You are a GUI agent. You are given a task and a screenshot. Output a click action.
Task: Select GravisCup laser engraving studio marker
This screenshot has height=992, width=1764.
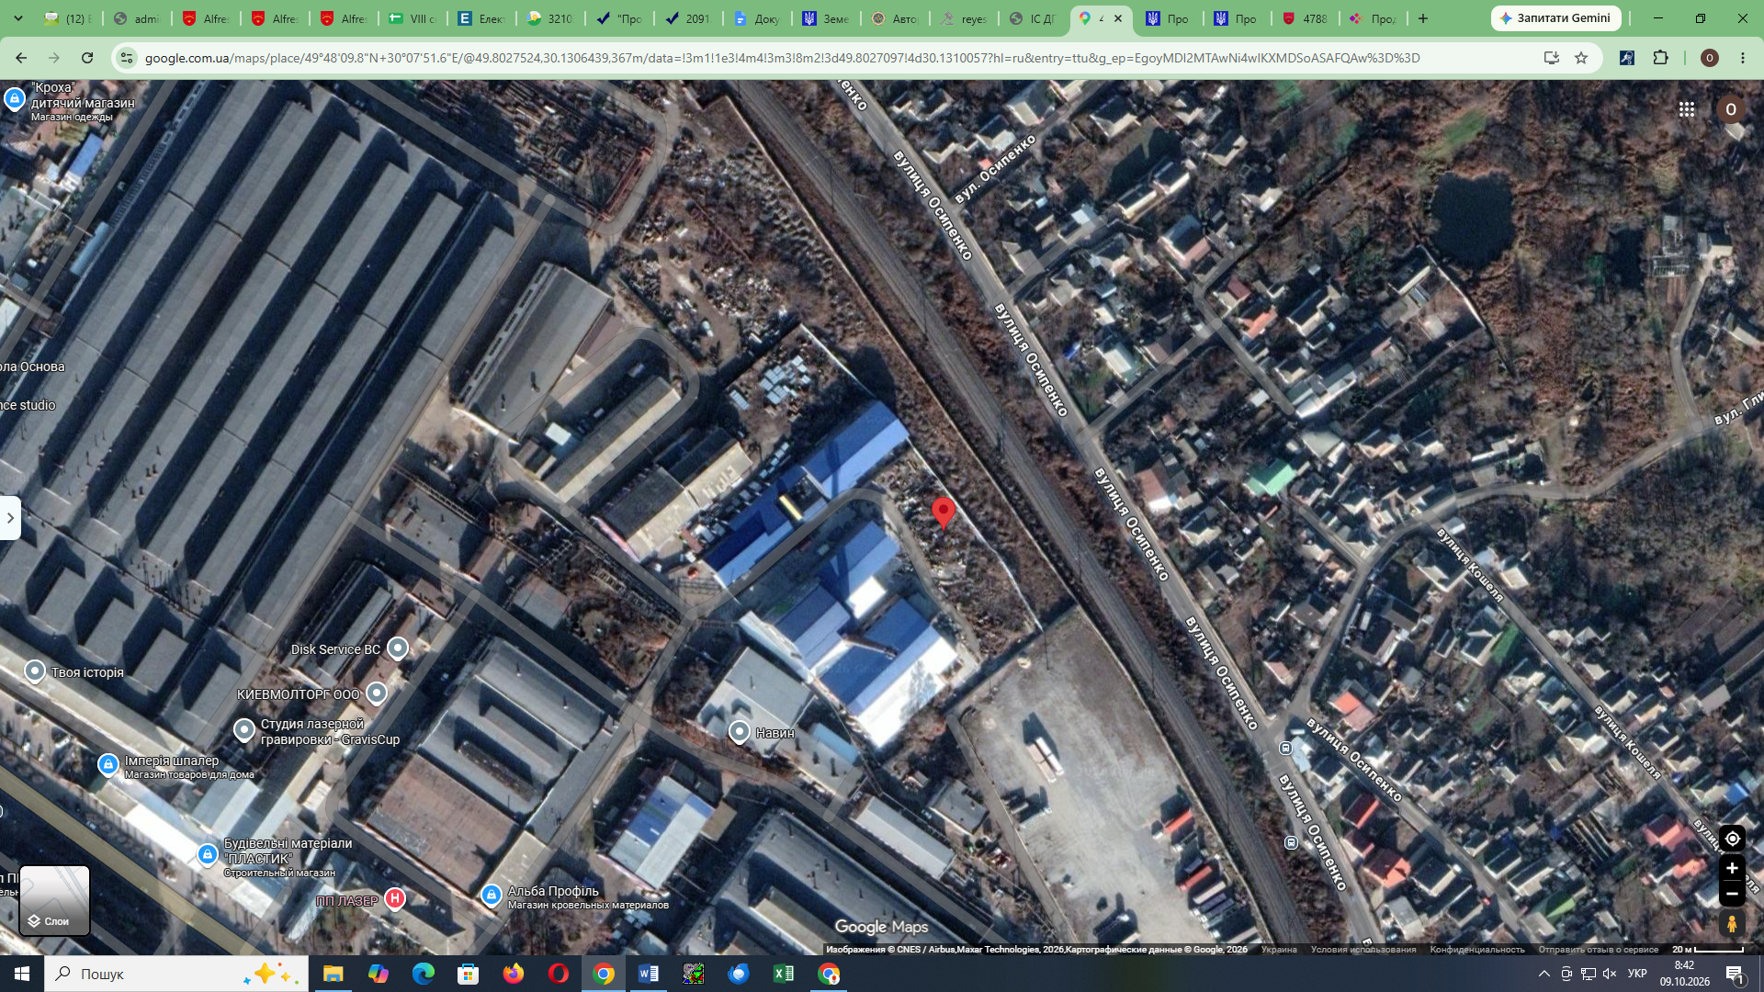point(243,729)
